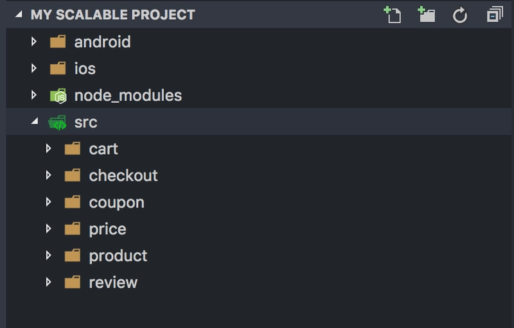Click the MY SCALABLE PROJECT header title
Viewport: 514px width, 328px height.
click(113, 15)
